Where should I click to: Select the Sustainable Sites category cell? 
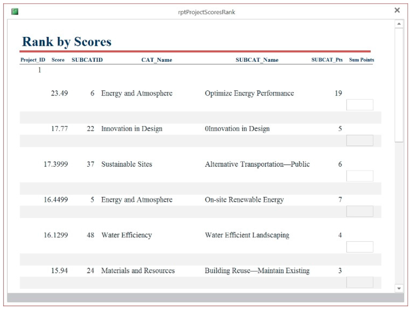(126, 164)
